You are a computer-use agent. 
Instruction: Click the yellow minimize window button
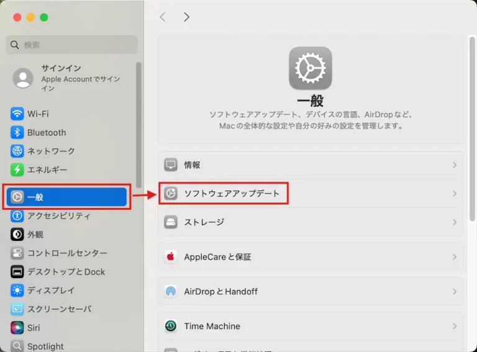tap(30, 17)
